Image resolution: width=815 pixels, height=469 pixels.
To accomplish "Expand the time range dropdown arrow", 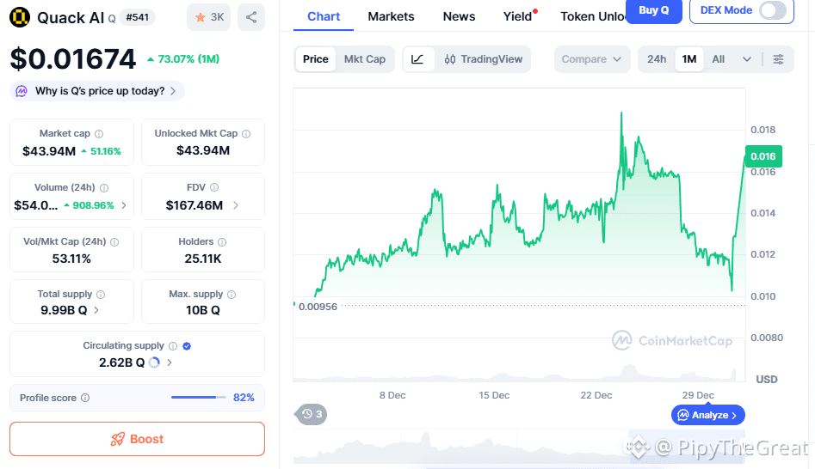I will 746,59.
